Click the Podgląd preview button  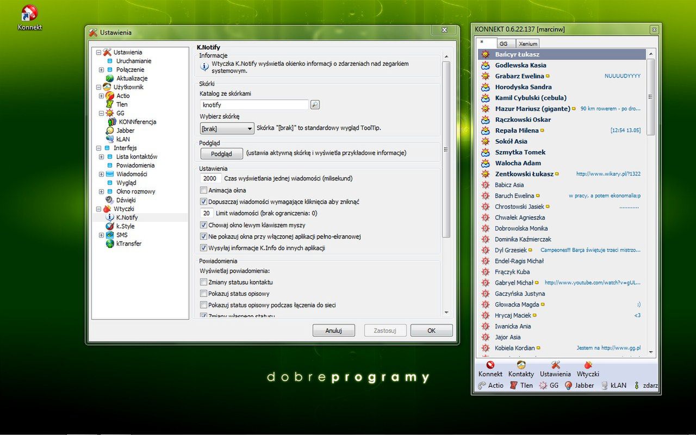coord(221,153)
